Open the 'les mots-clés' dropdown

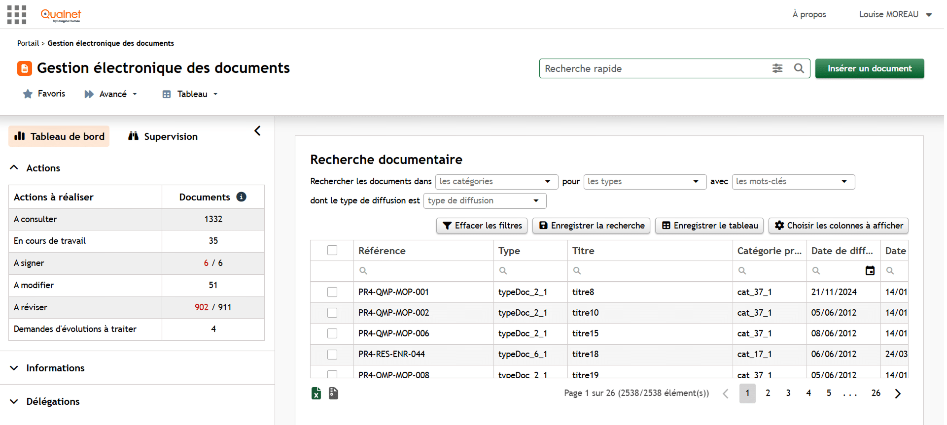[793, 182]
